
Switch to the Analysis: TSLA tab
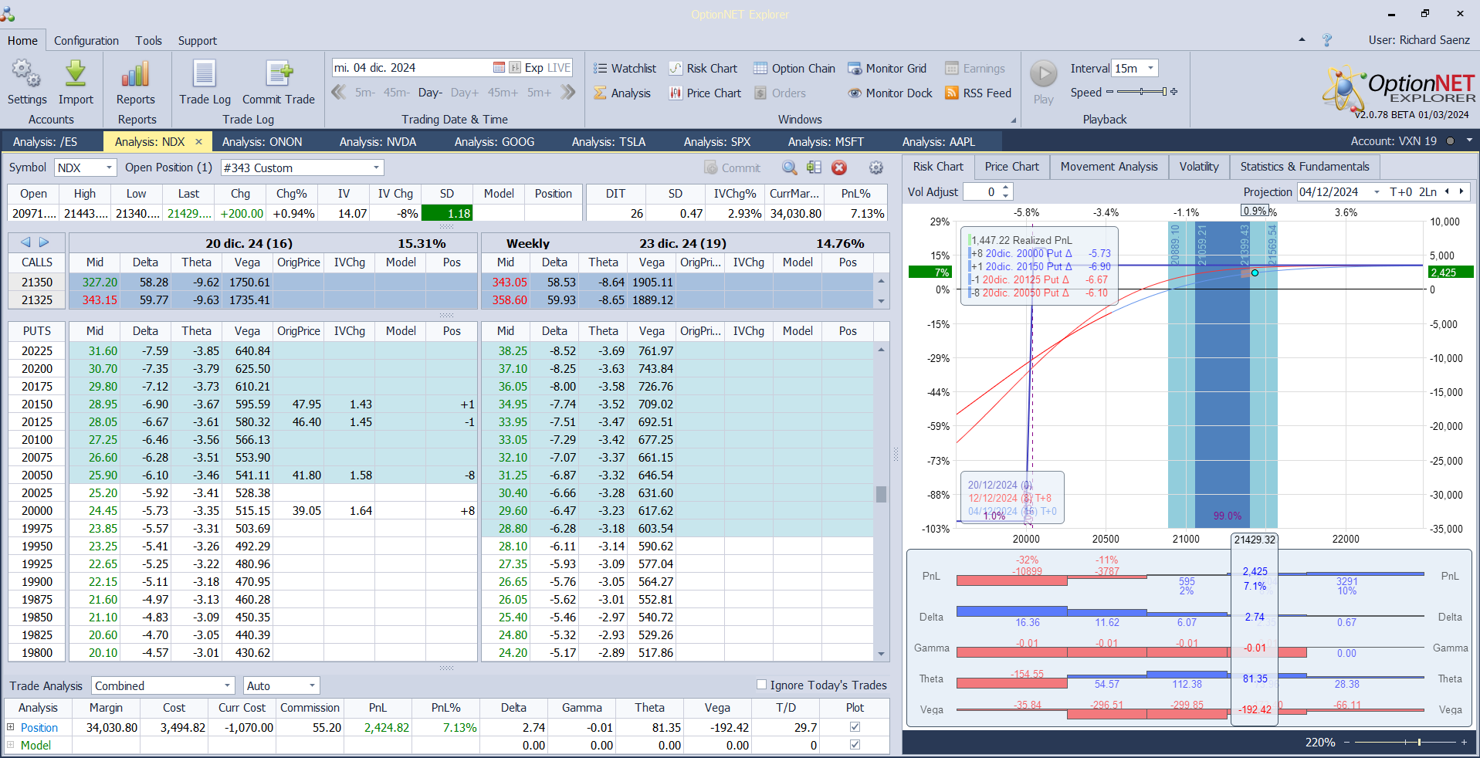tap(609, 142)
